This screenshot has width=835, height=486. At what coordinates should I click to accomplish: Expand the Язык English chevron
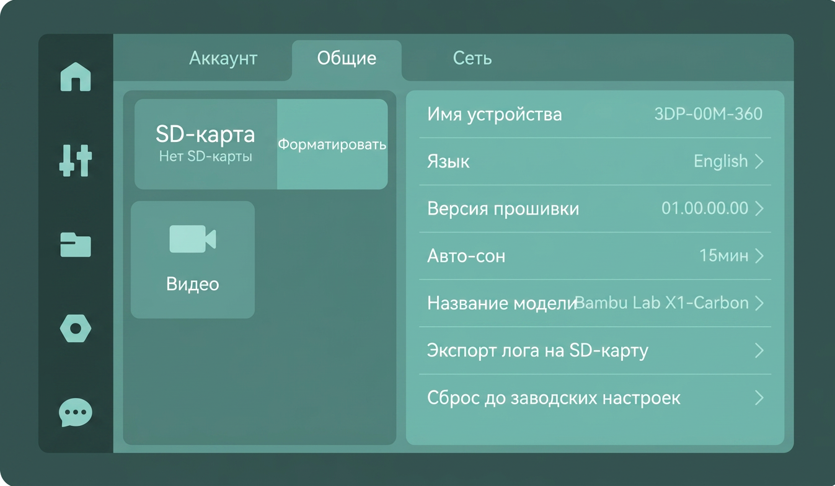[x=759, y=162]
